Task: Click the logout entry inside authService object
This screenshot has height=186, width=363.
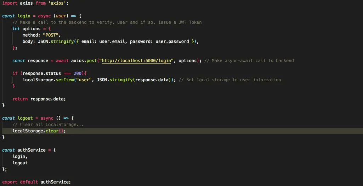Action: click(20, 163)
